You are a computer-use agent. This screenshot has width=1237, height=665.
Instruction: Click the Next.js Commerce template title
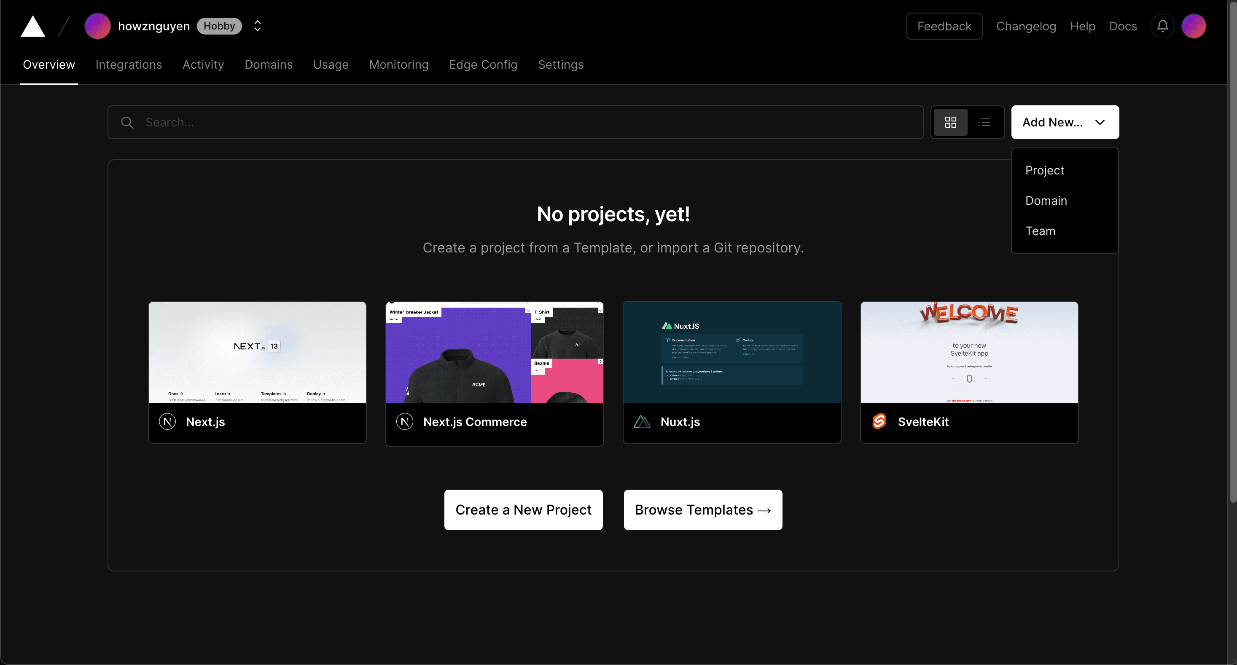coord(475,422)
